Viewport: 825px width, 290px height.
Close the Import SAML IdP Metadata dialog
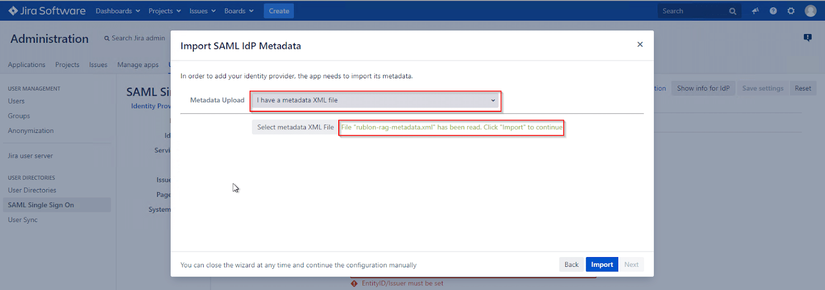[640, 44]
